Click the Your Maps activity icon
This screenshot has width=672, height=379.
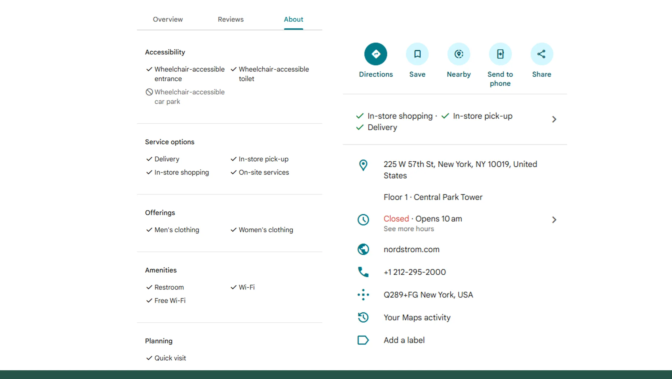[363, 317]
